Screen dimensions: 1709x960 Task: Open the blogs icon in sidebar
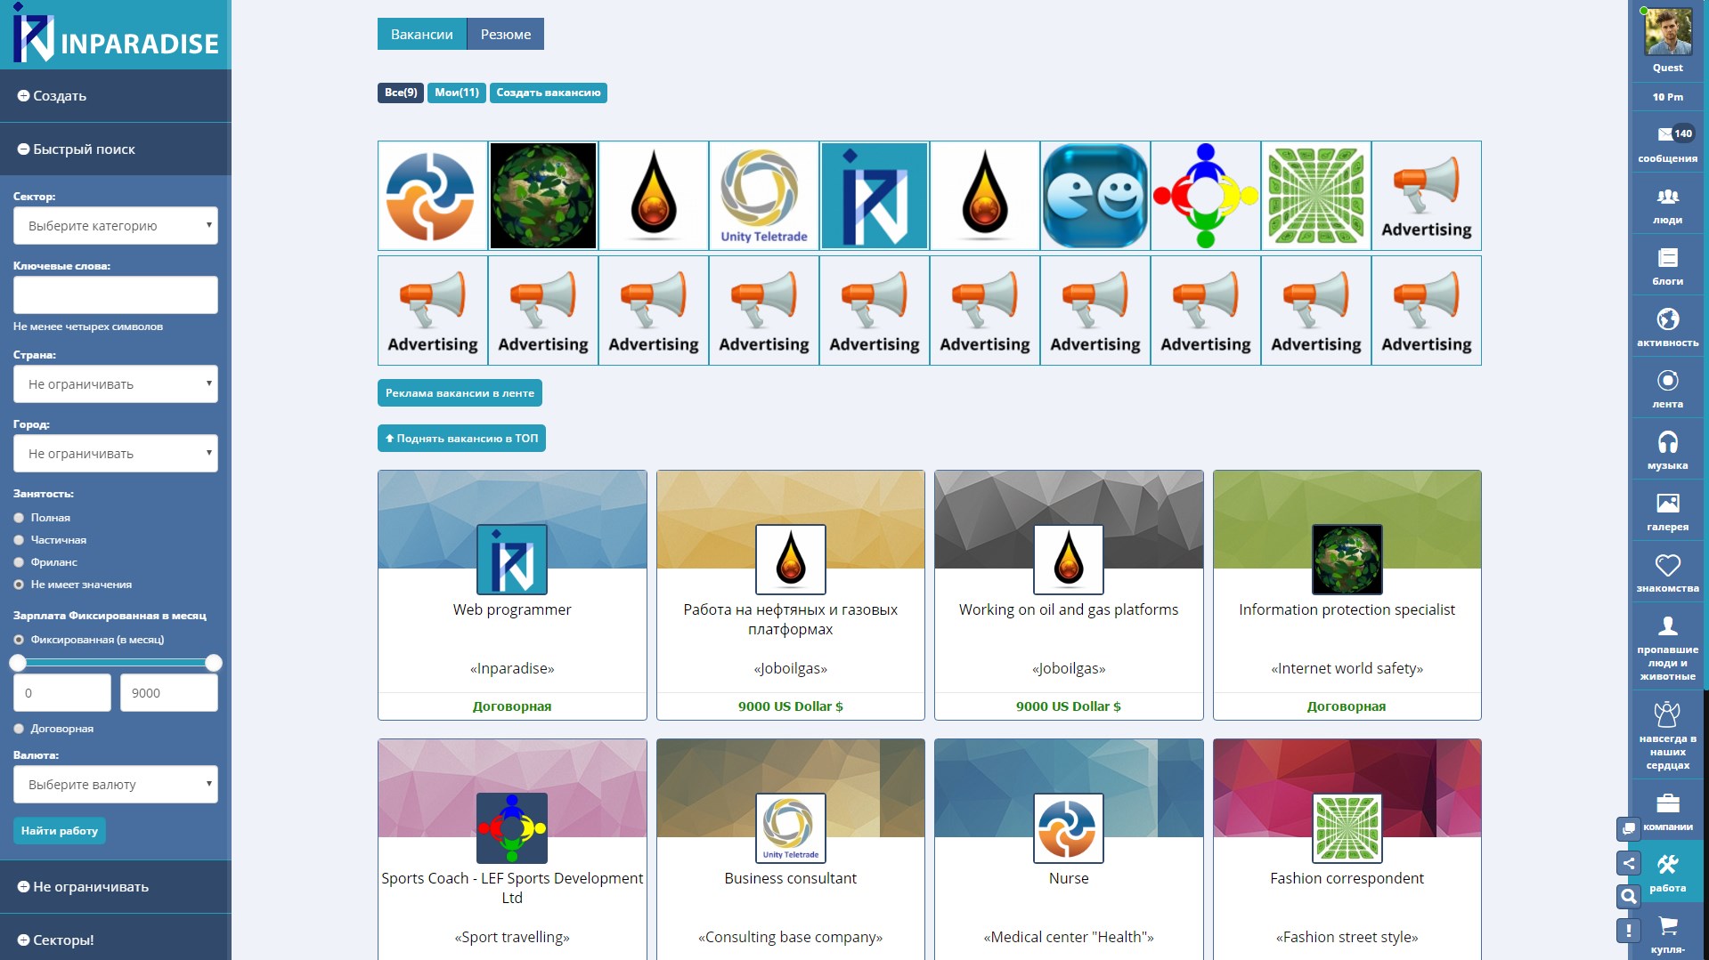pyautogui.click(x=1667, y=258)
